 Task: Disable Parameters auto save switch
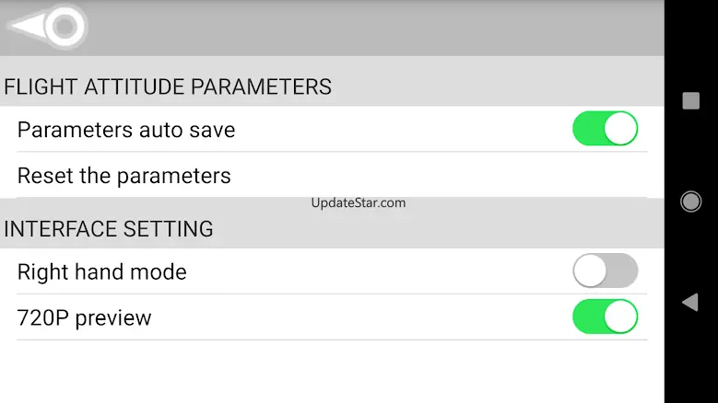click(x=605, y=129)
